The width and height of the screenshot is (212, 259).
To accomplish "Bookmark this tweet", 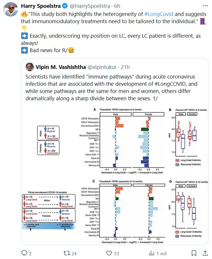I will 194,253.
